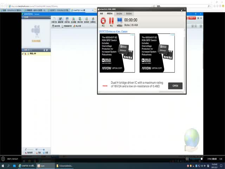Image resolution: width=225 pixels, height=169 pixels.
Task: Click the red pause icon in oCam
Action: coord(111,21)
